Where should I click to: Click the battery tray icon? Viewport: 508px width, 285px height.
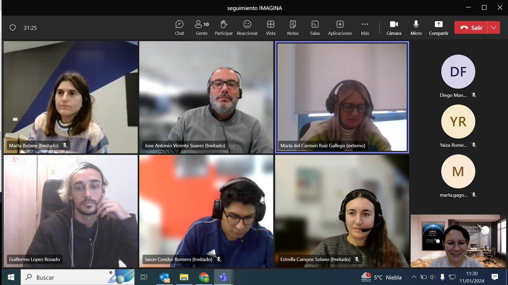point(423,277)
